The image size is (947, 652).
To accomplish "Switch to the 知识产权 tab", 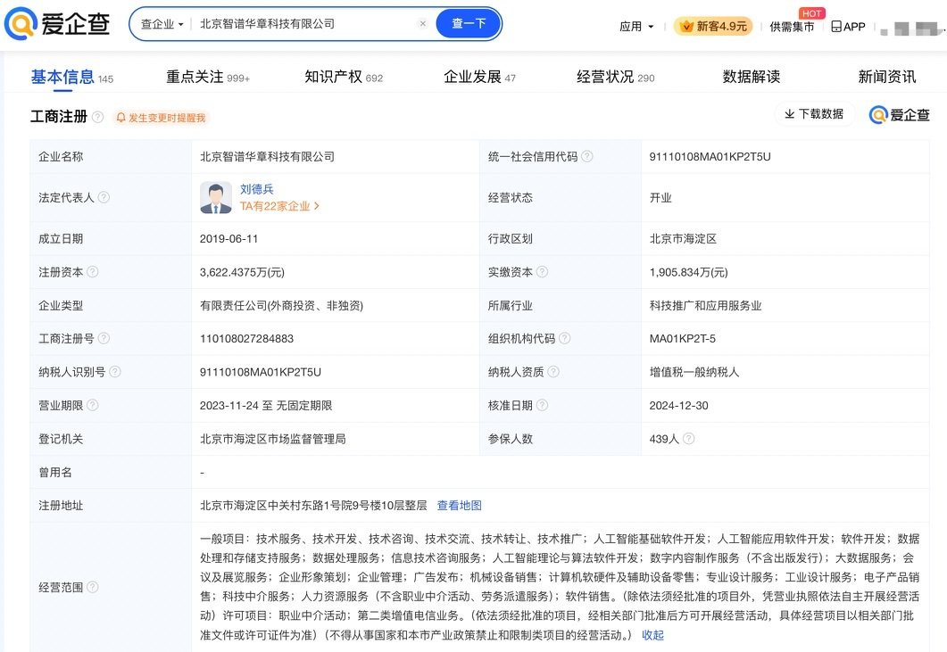I will click(343, 78).
